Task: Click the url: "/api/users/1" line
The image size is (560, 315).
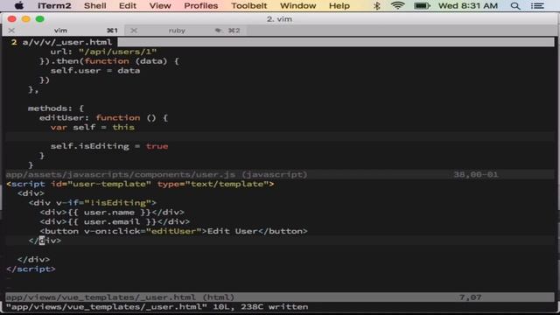Action: coord(103,52)
